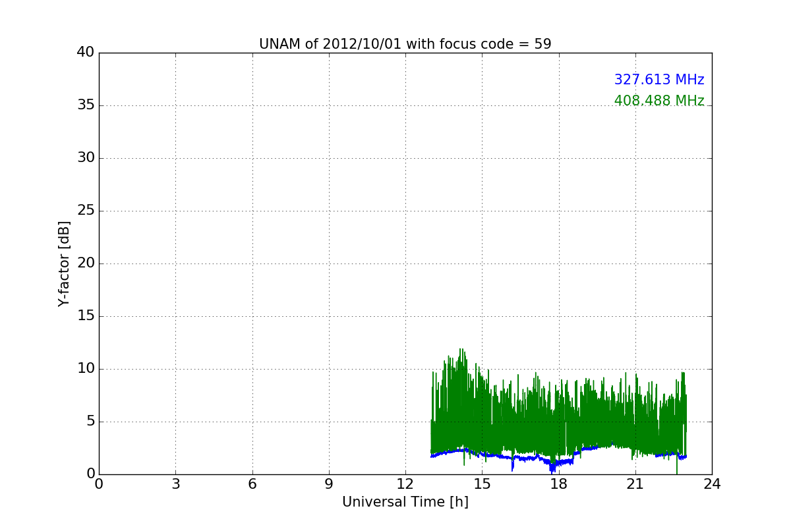This screenshot has width=791, height=527.
Task: Click the green data peak near 14 h
Action: click(461, 350)
